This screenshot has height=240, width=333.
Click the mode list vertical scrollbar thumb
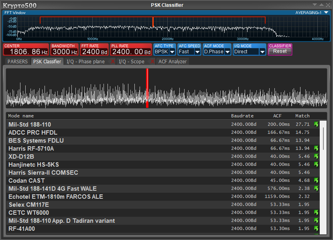tap(323, 139)
